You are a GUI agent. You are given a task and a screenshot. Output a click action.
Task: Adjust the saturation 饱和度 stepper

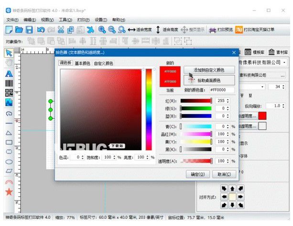click(114, 157)
